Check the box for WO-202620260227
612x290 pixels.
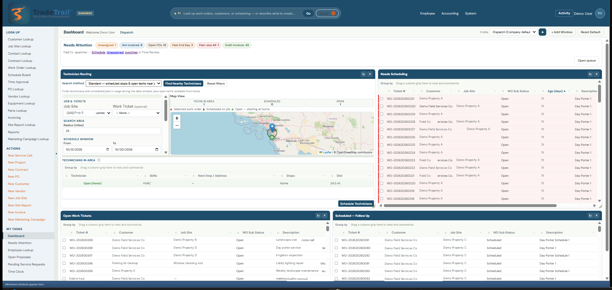tap(382, 129)
